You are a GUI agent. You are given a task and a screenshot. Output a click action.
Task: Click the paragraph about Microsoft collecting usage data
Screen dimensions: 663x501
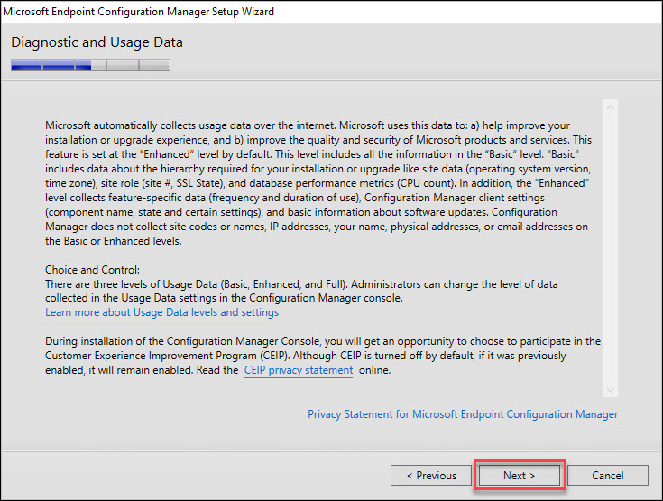click(318, 183)
